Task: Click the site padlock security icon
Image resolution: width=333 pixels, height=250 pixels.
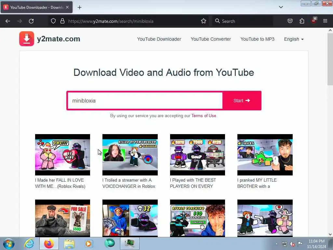Action: [x=62, y=21]
